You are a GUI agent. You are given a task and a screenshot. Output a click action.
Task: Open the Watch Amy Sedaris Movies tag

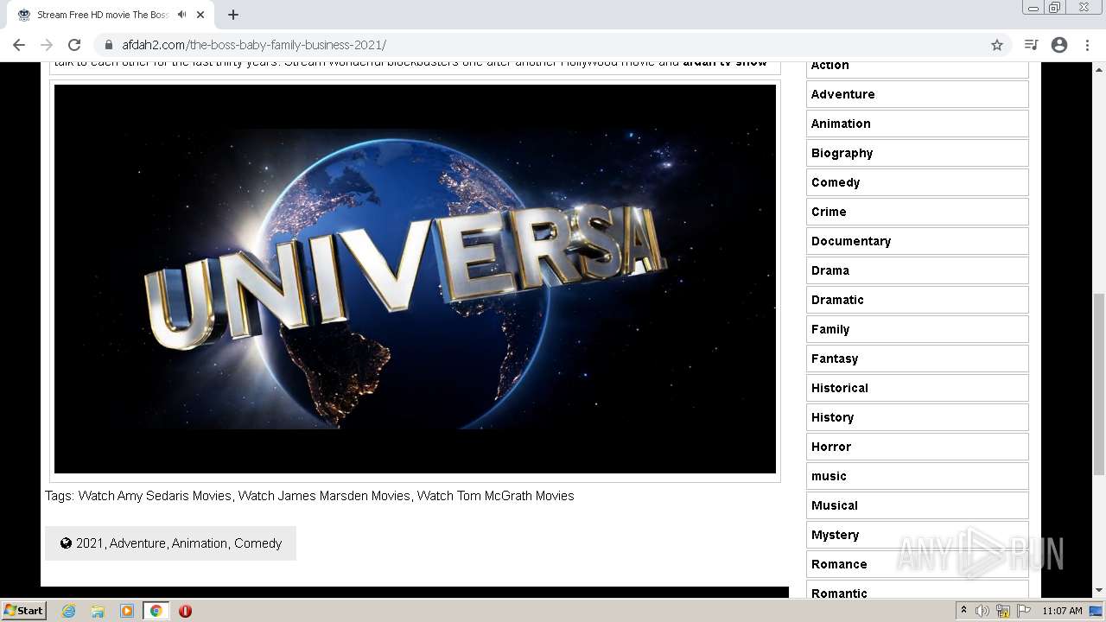(155, 496)
